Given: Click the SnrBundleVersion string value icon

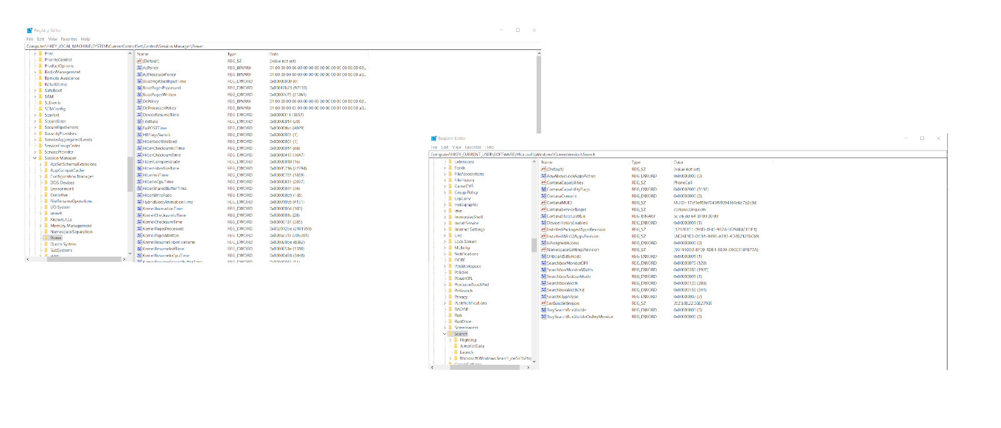Looking at the screenshot, I should tap(544, 303).
